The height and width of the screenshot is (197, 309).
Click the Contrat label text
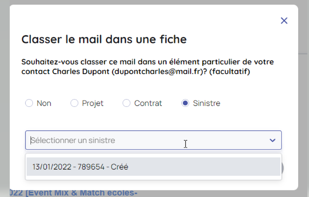pos(148,103)
